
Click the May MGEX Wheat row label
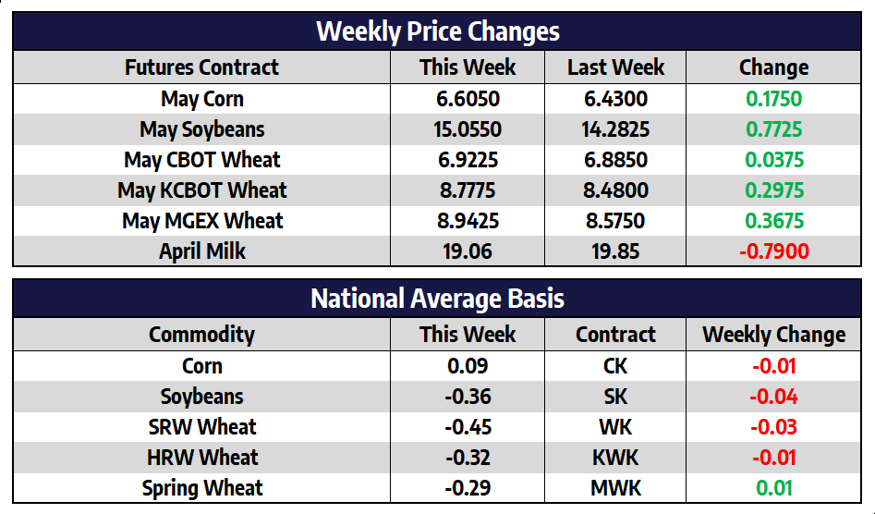pos(201,221)
